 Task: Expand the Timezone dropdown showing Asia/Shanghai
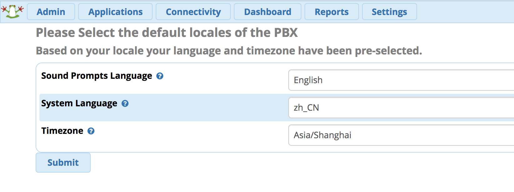(x=401, y=135)
